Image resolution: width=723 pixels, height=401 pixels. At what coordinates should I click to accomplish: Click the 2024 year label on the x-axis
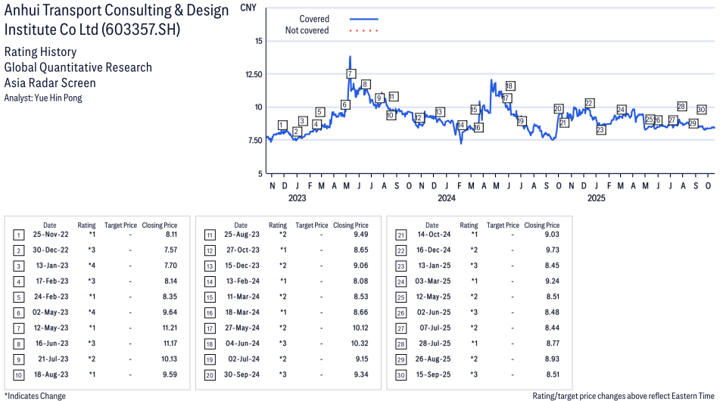coord(446,198)
